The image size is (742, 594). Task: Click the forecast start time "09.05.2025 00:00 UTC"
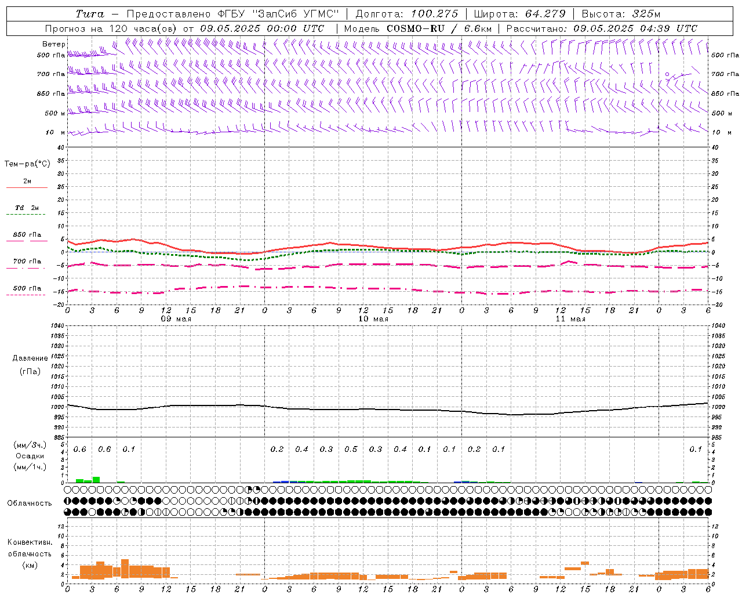pos(262,28)
